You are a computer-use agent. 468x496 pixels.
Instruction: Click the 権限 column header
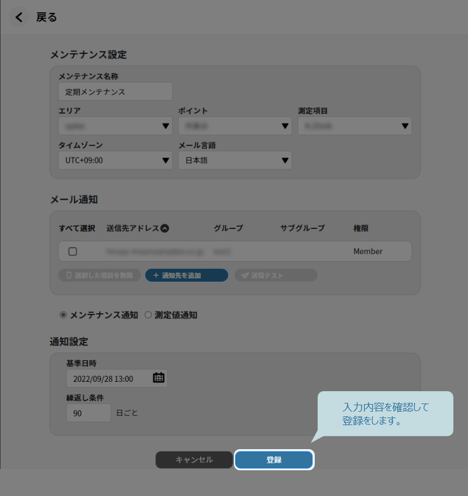[x=361, y=228]
